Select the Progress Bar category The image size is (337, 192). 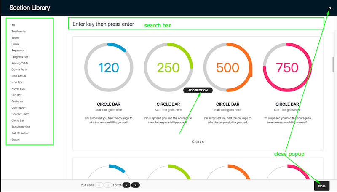(x=20, y=57)
